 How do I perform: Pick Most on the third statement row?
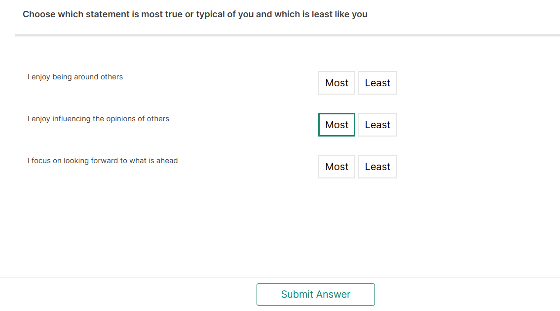click(336, 167)
